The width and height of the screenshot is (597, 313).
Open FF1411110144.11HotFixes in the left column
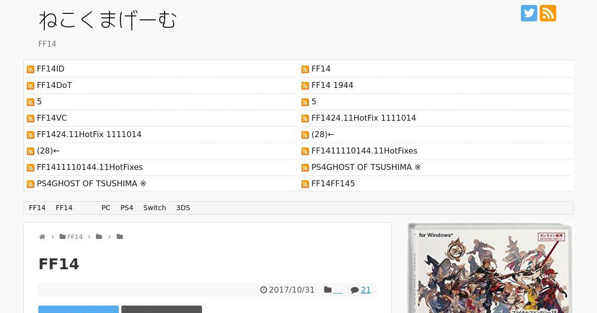click(x=90, y=167)
